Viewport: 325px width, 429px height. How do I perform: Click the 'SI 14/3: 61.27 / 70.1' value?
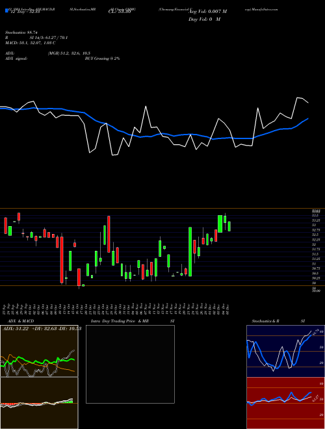pos(49,38)
